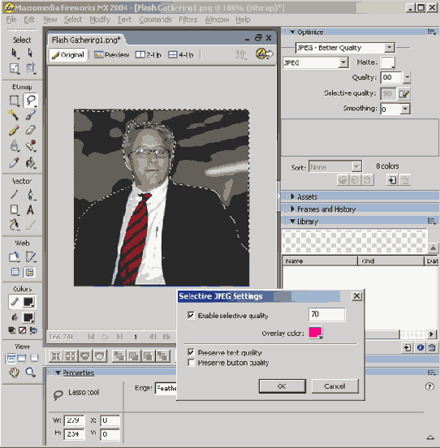Cancel the Selective JPEG Settings dialog
Image resolution: width=440 pixels, height=448 pixels.
coord(334,386)
